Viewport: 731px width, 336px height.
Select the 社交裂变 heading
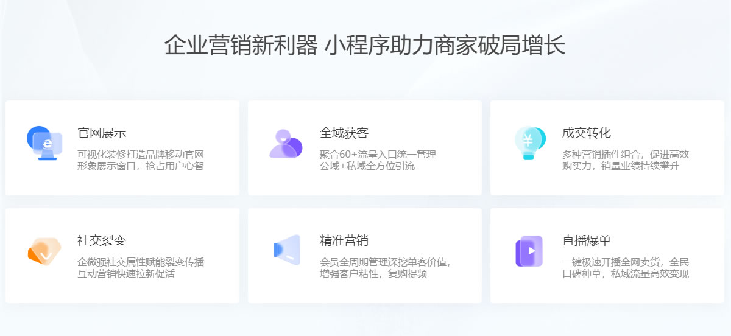click(x=102, y=240)
